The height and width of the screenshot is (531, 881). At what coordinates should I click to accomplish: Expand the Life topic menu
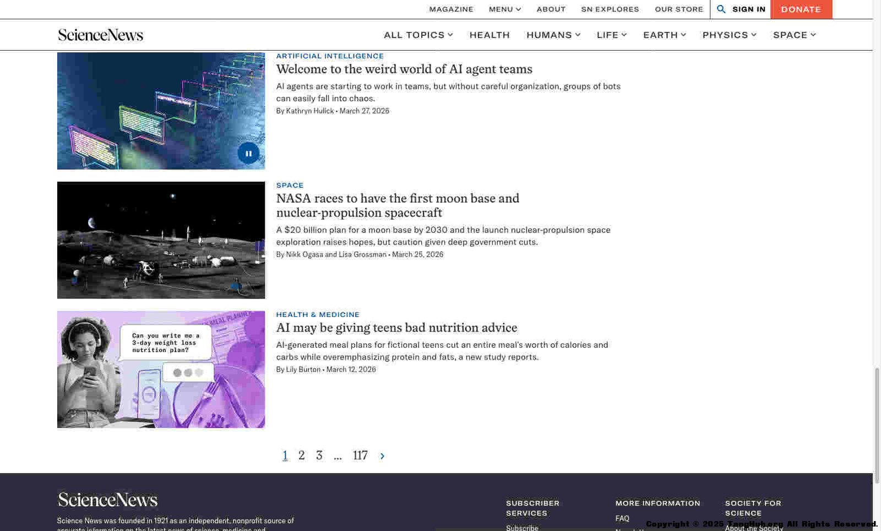point(612,35)
